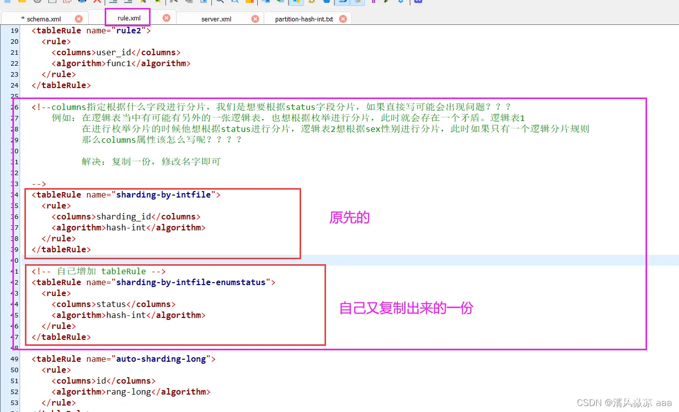Switch to partition-hash-int.txt tab
This screenshot has height=412, width=679.
[x=304, y=19]
